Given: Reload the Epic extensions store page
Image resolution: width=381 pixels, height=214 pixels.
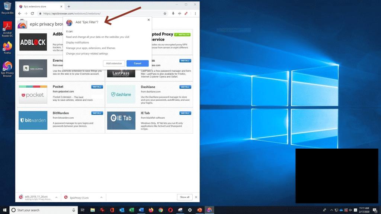Looking at the screenshot, I should pyautogui.click(x=32, y=14).
